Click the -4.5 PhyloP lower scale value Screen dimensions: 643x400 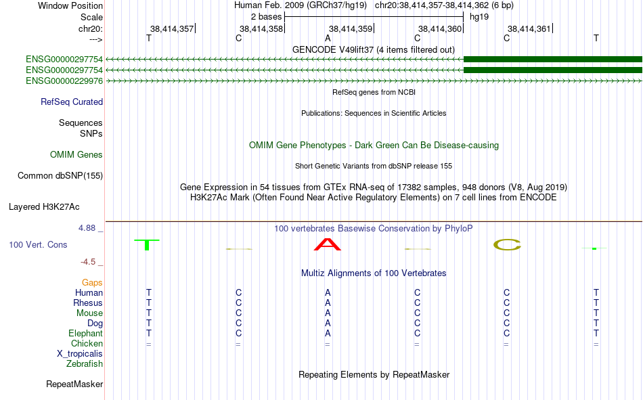click(88, 262)
